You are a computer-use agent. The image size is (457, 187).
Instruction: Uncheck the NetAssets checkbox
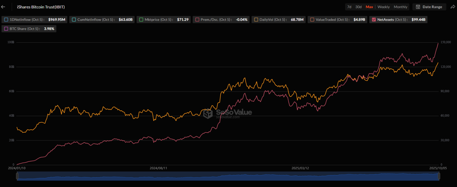(374, 20)
